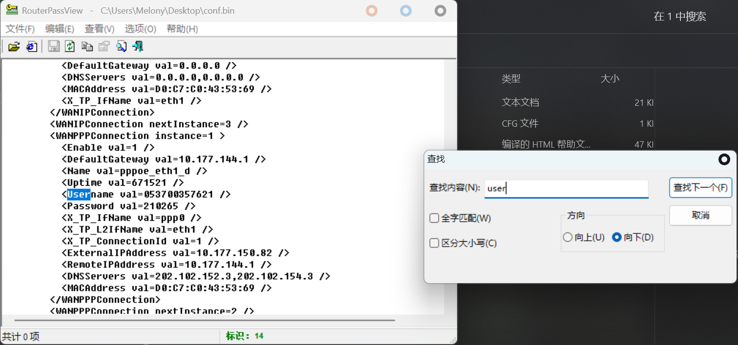Click the Exit door toolbar icon
The image size is (738, 345).
click(x=138, y=47)
